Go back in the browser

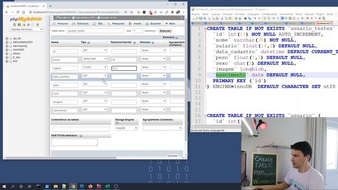[x=7, y=12]
